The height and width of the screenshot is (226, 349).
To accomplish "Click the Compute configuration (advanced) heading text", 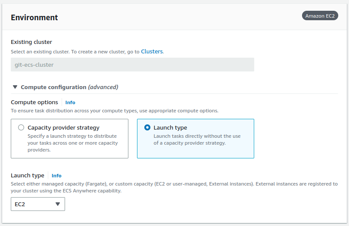I will click(69, 87).
